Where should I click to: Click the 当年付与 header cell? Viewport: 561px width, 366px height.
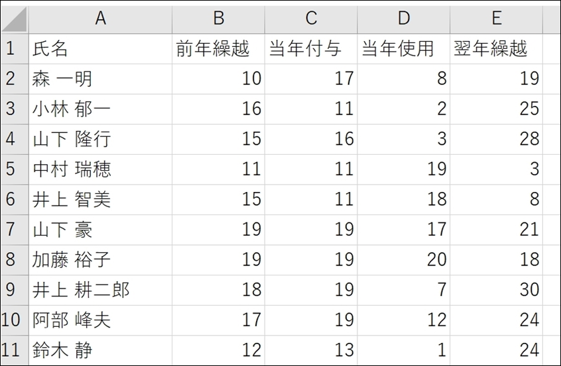coord(311,48)
